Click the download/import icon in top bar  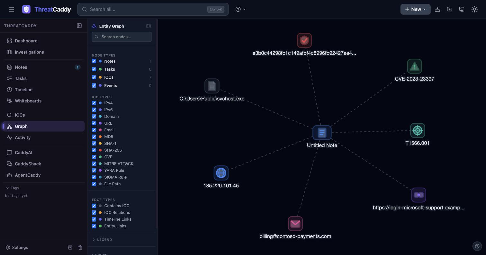pyautogui.click(x=437, y=9)
